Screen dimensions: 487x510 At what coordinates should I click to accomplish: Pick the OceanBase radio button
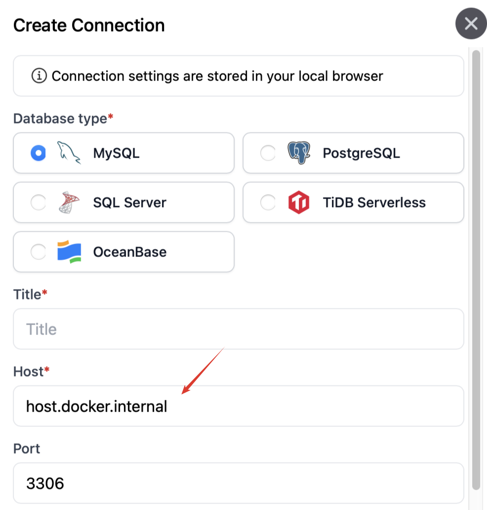point(38,252)
